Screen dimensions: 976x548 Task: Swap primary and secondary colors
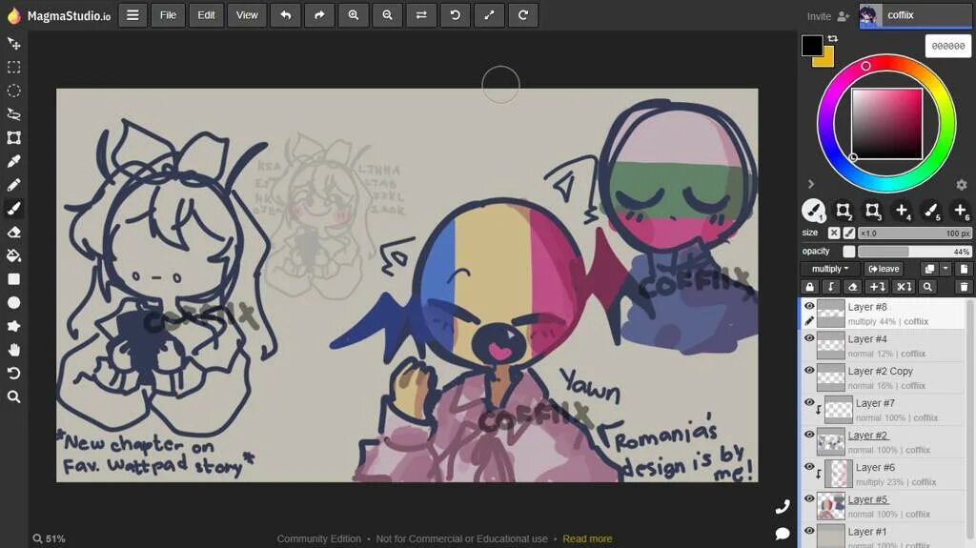833,39
